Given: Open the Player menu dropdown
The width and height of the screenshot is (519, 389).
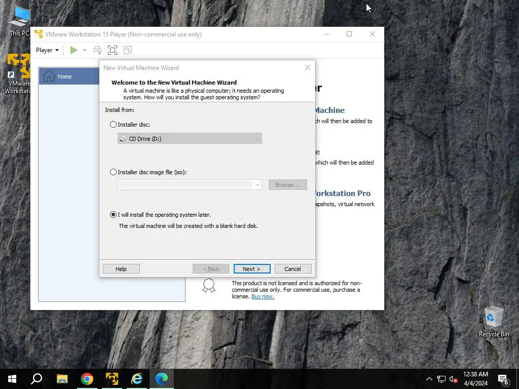Looking at the screenshot, I should pyautogui.click(x=47, y=50).
